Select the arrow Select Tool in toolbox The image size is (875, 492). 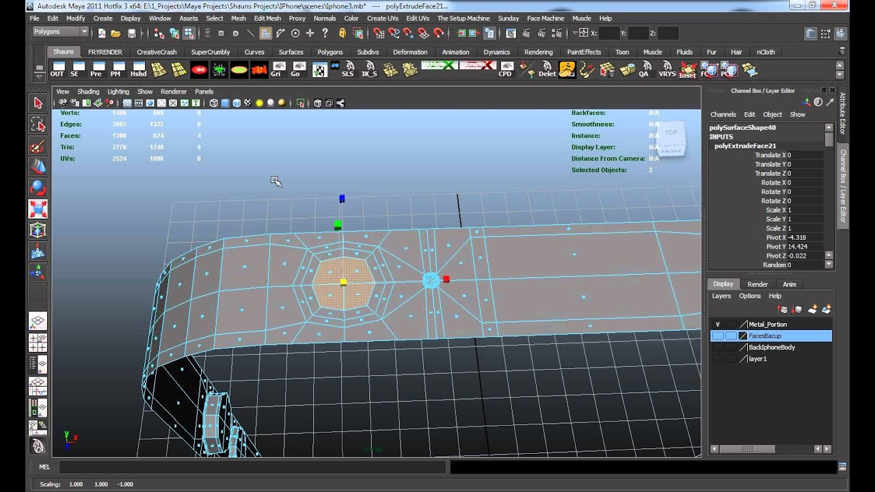38,103
